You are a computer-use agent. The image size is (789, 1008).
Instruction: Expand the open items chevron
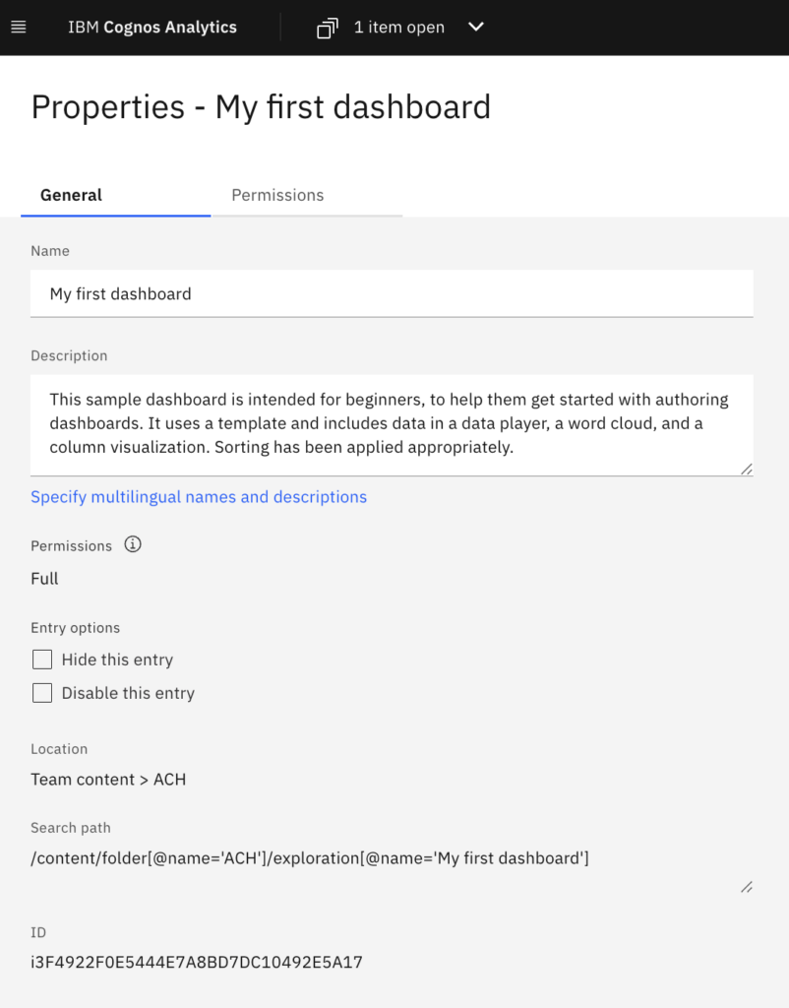476,28
